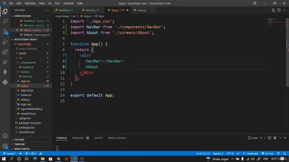
Task: Split the editor to the right
Action: click(279, 10)
